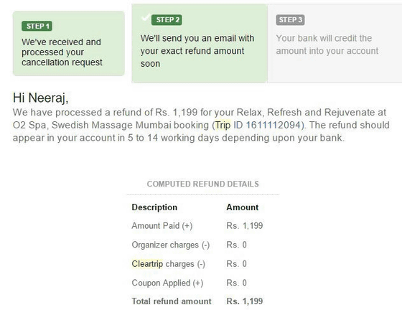Click the green STEP 1 badge

point(37,26)
